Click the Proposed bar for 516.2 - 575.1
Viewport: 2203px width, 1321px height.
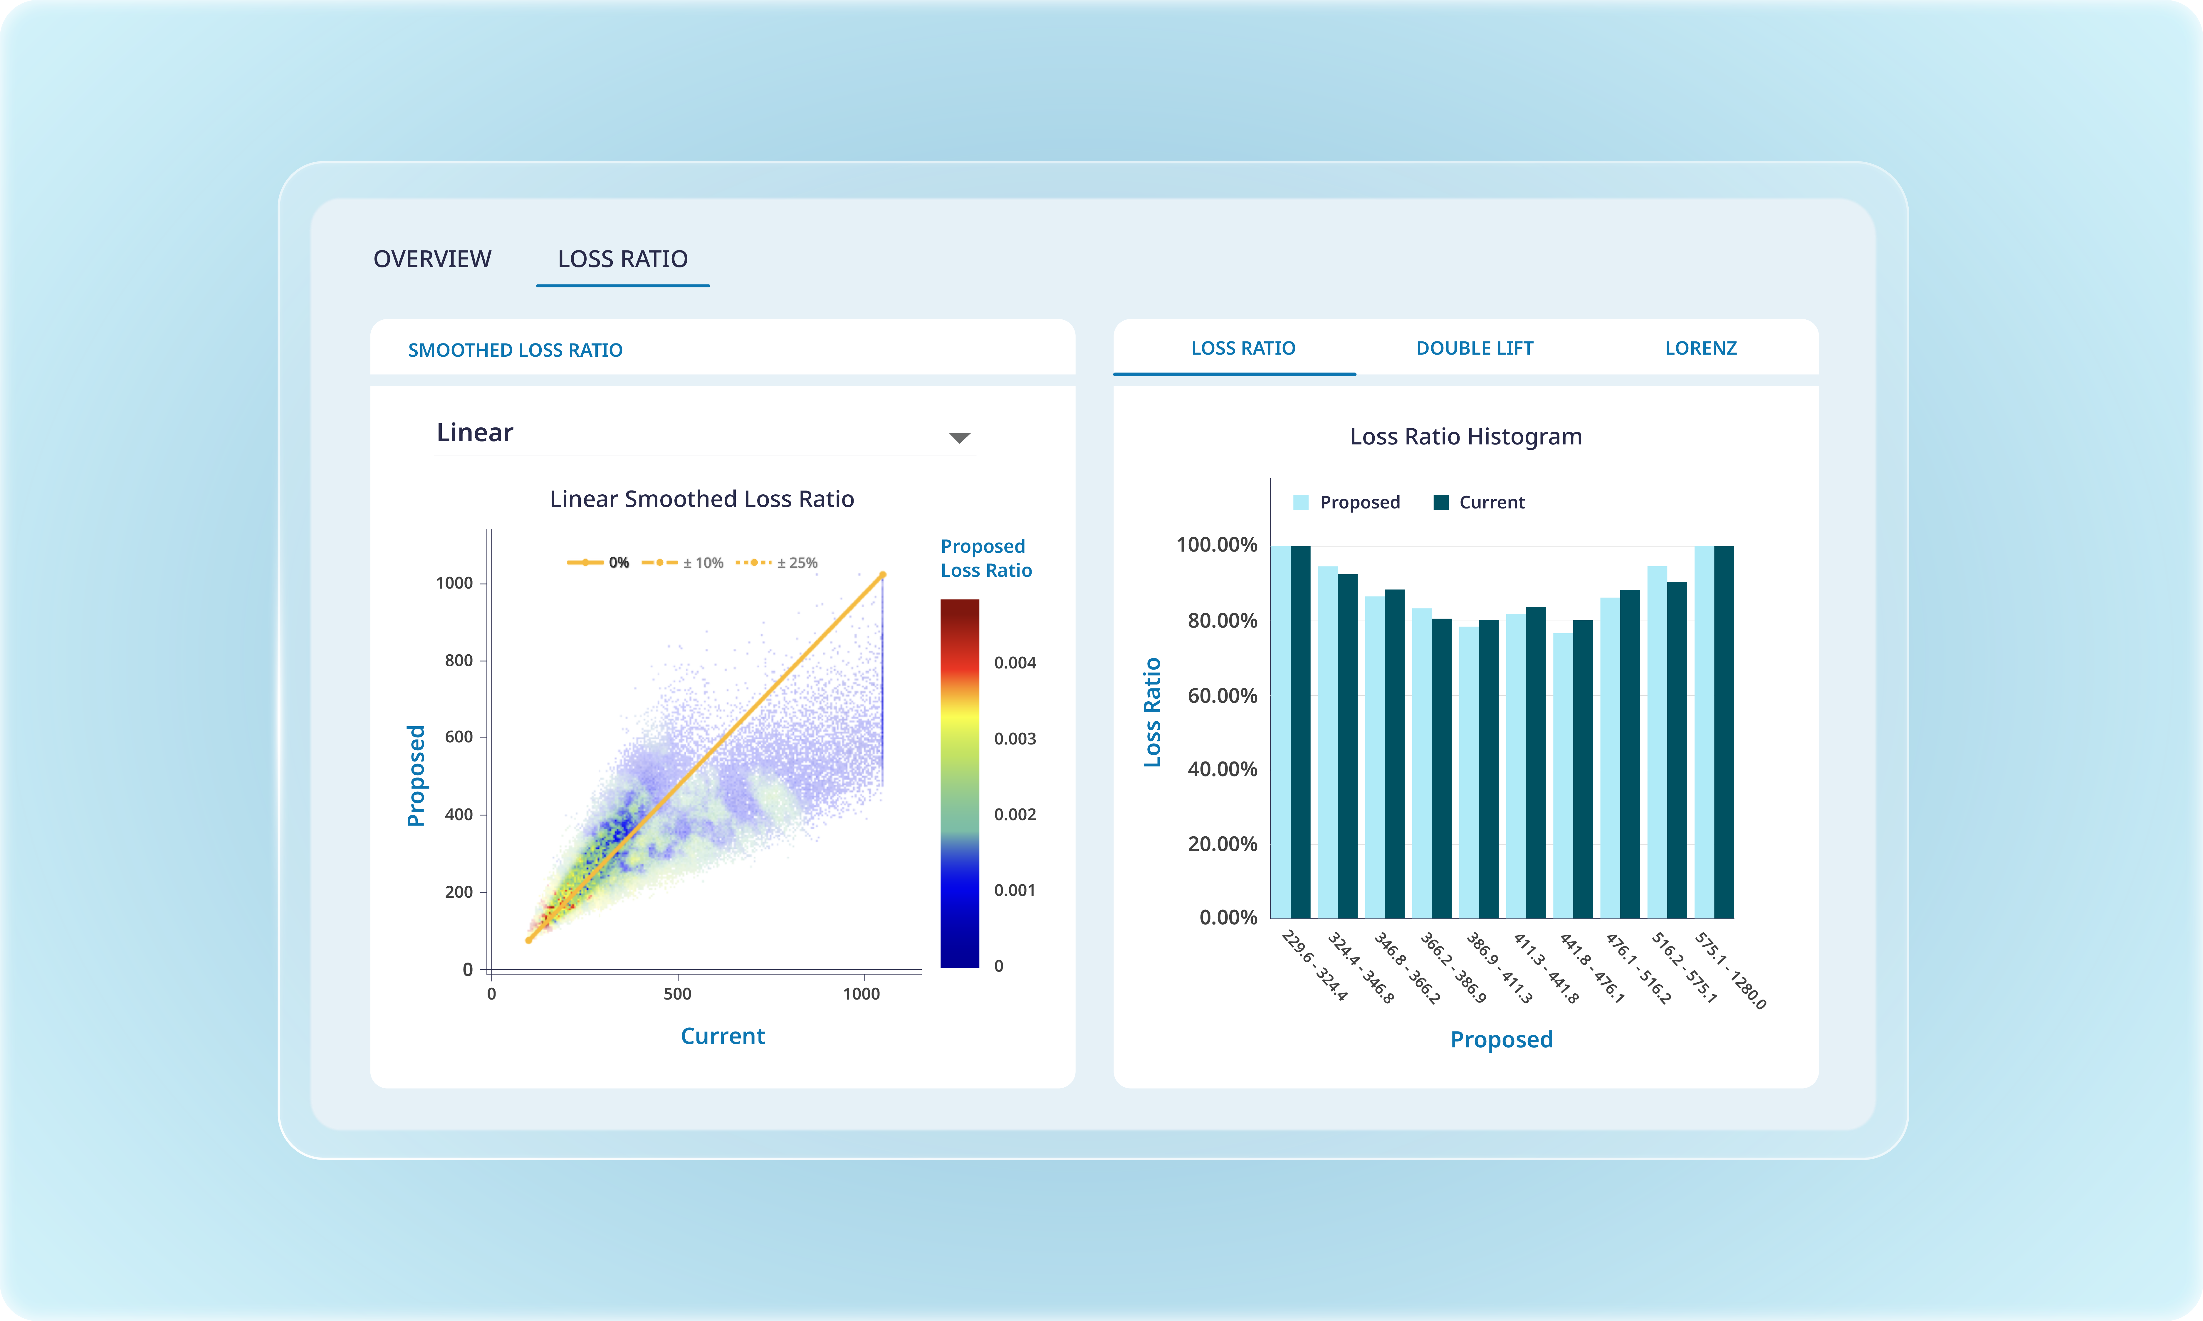tap(1657, 742)
